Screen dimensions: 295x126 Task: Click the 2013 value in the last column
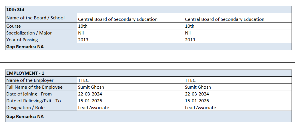coord(190,40)
